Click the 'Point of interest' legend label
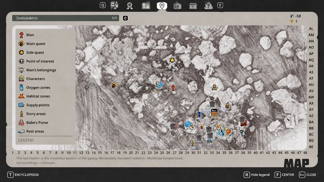 point(40,61)
